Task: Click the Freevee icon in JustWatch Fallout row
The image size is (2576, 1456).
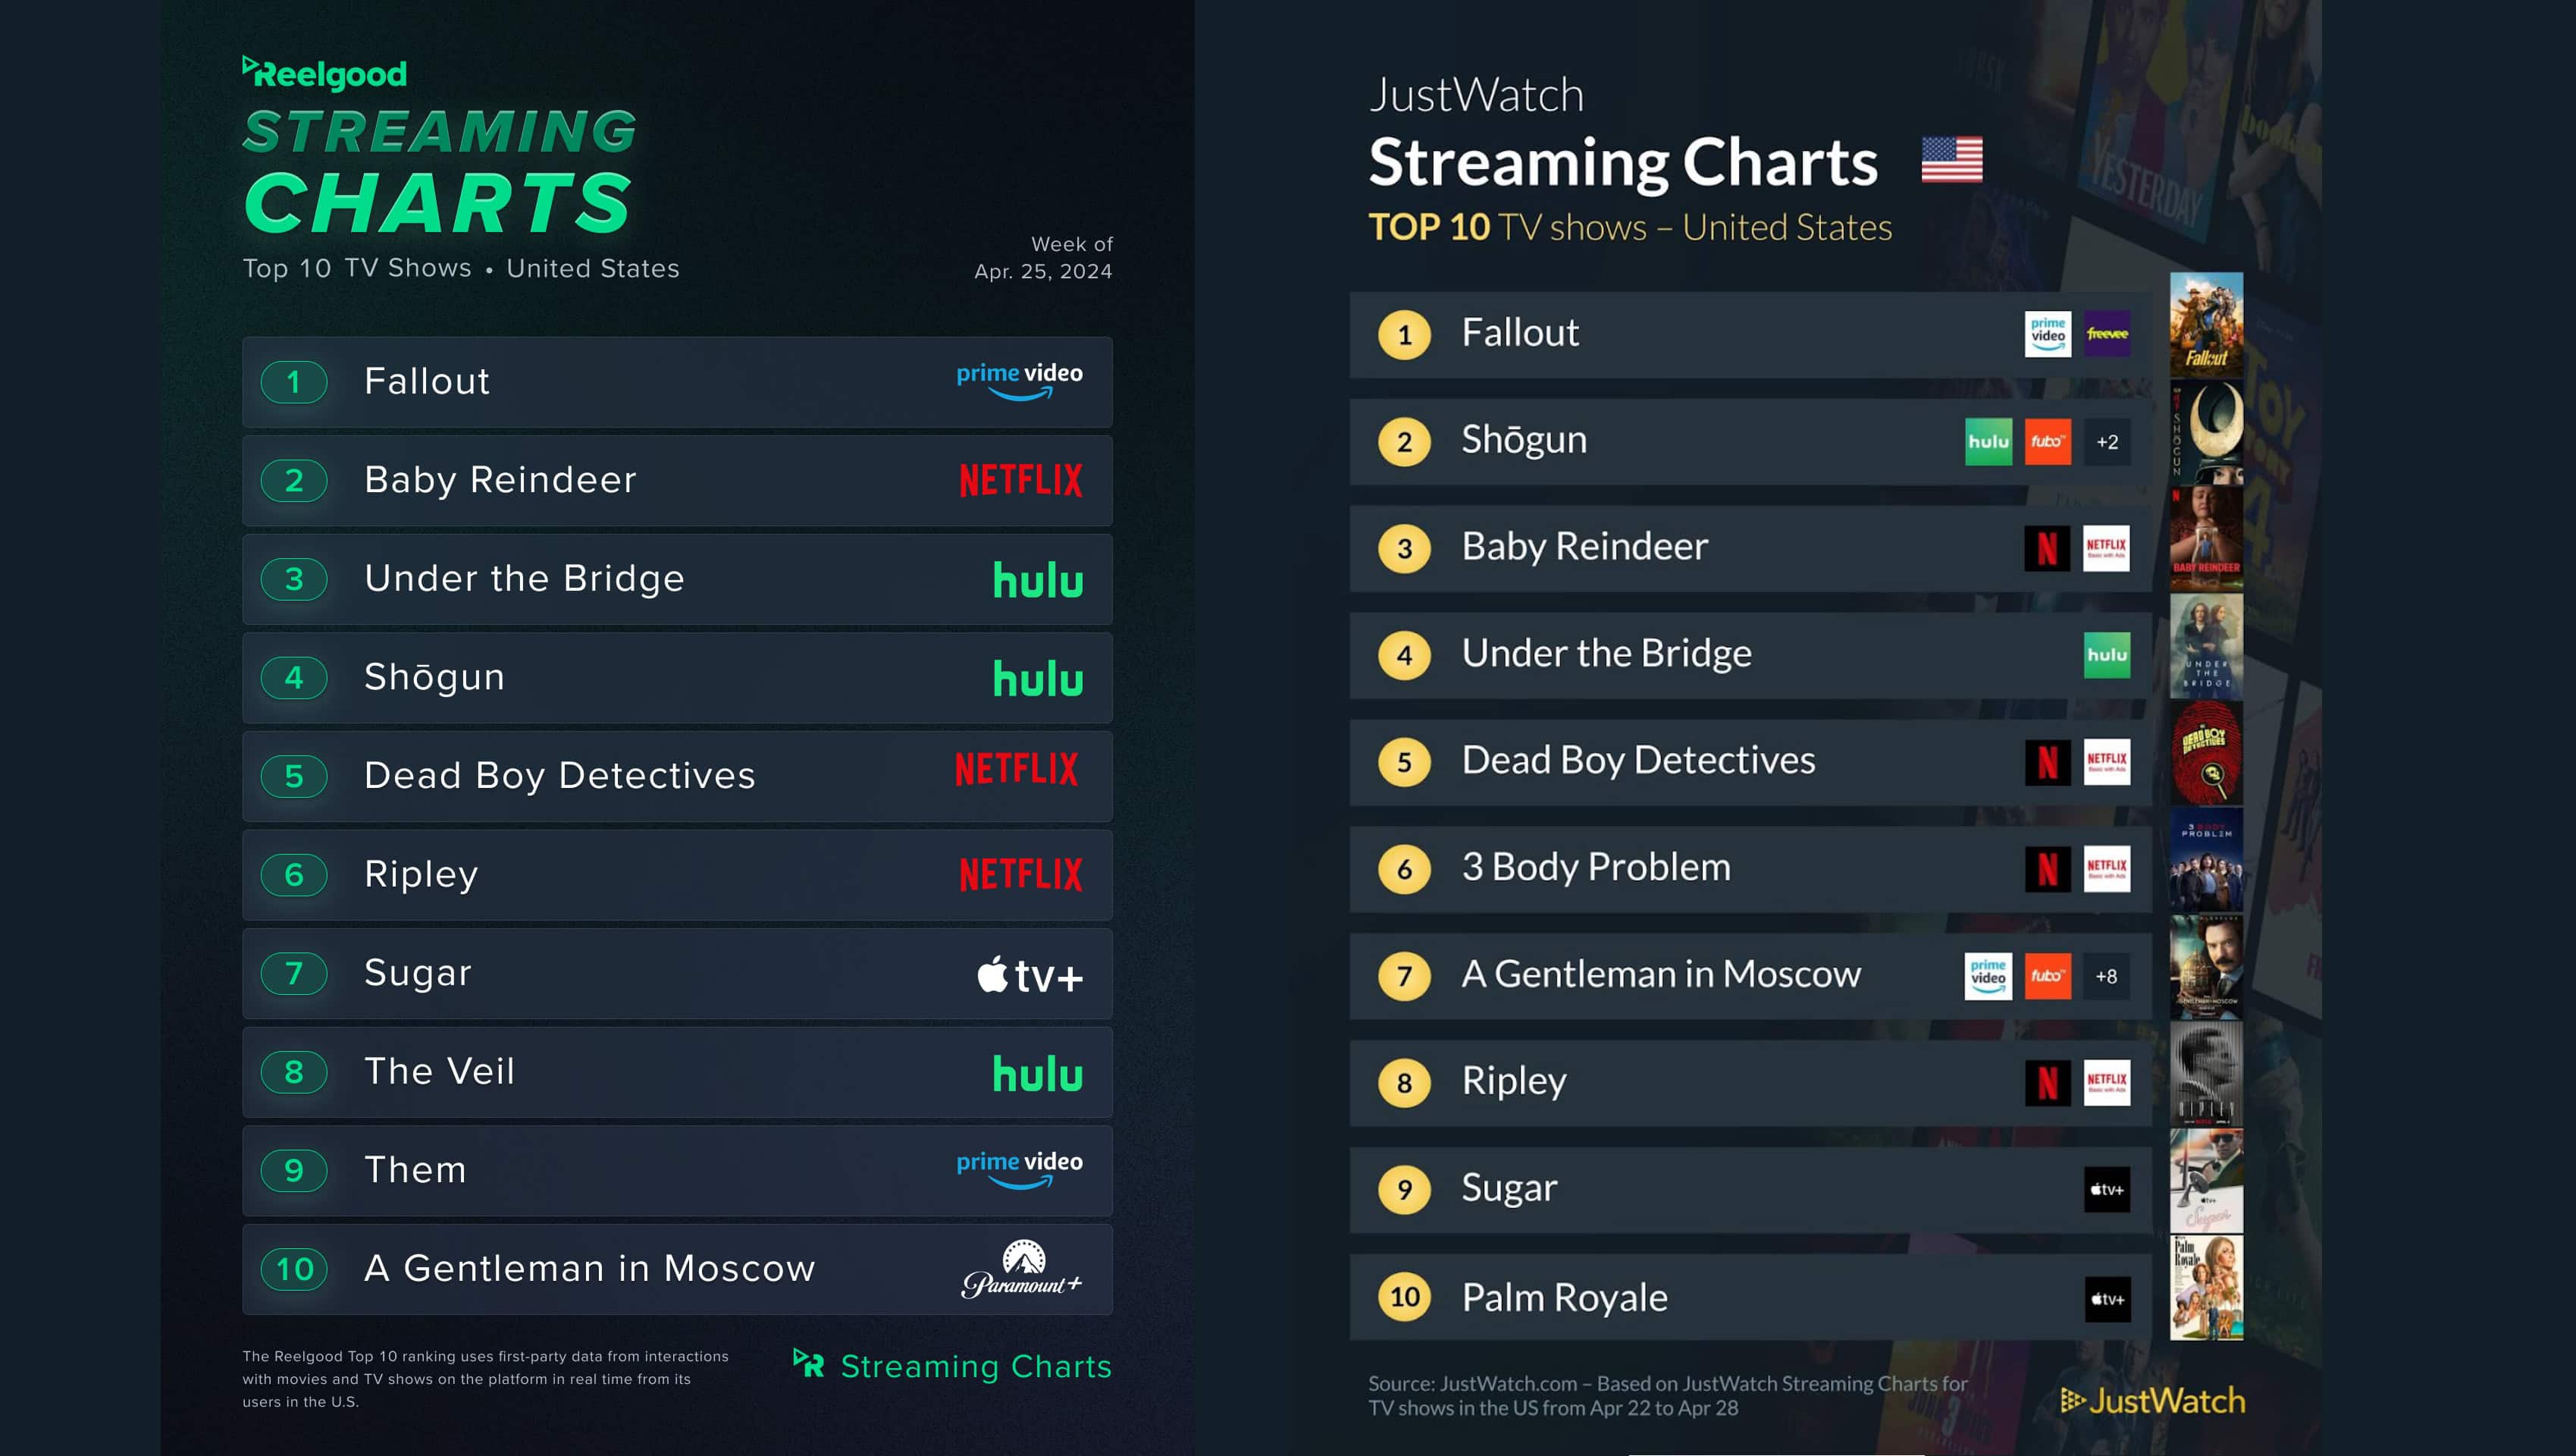Action: click(2107, 334)
